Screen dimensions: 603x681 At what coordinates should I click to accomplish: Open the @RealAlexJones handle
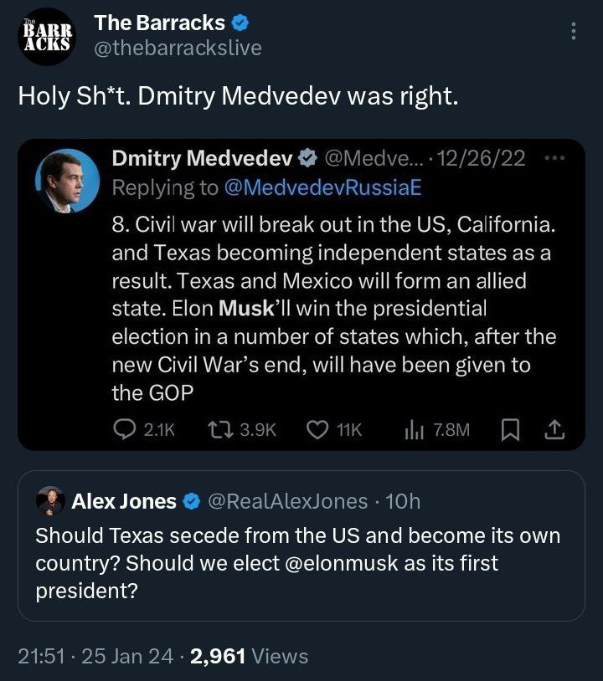coord(286,501)
